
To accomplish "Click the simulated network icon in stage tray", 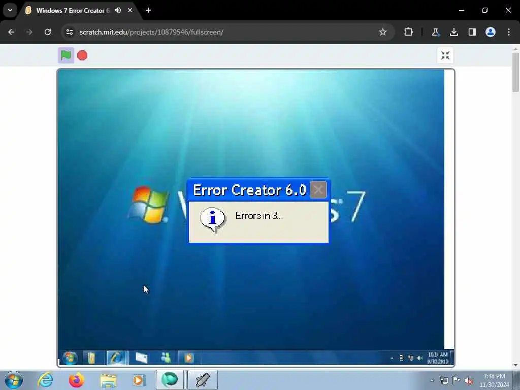I will coord(410,358).
